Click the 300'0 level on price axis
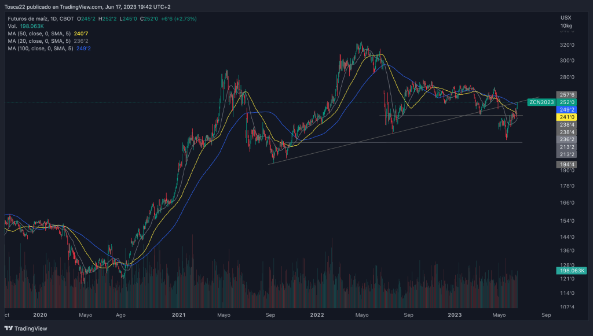Image resolution: width=593 pixels, height=336 pixels. (566, 61)
